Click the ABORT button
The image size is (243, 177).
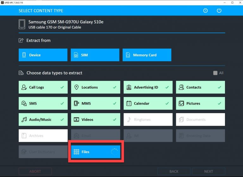click(35, 171)
